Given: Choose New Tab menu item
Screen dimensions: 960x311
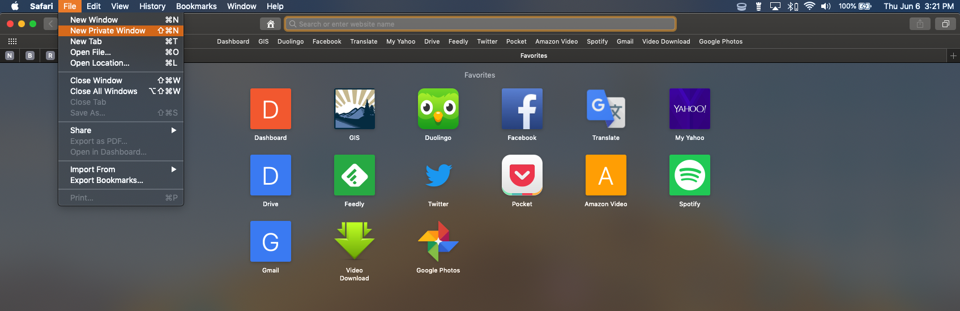Looking at the screenshot, I should [x=121, y=41].
